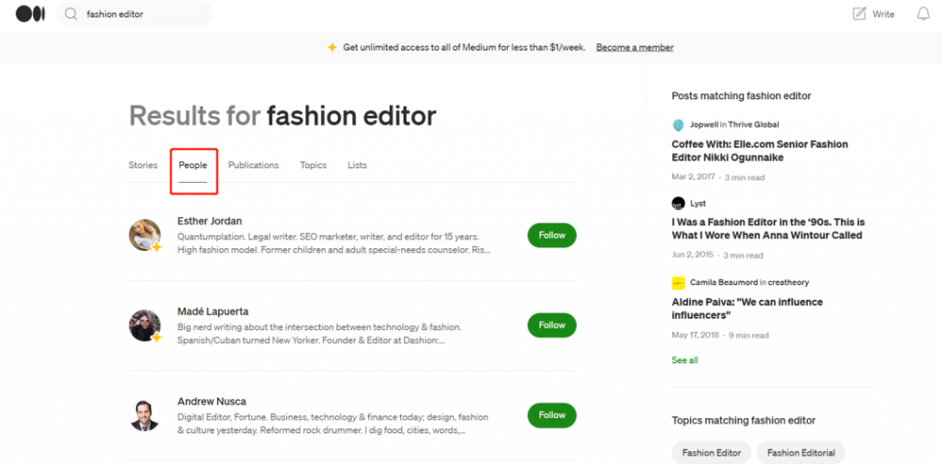This screenshot has width=942, height=466.
Task: Open the Lyst author name link
Action: coord(698,203)
